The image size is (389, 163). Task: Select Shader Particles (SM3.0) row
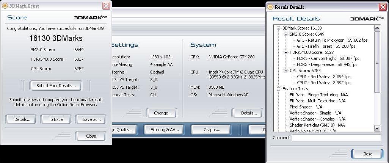317,125
